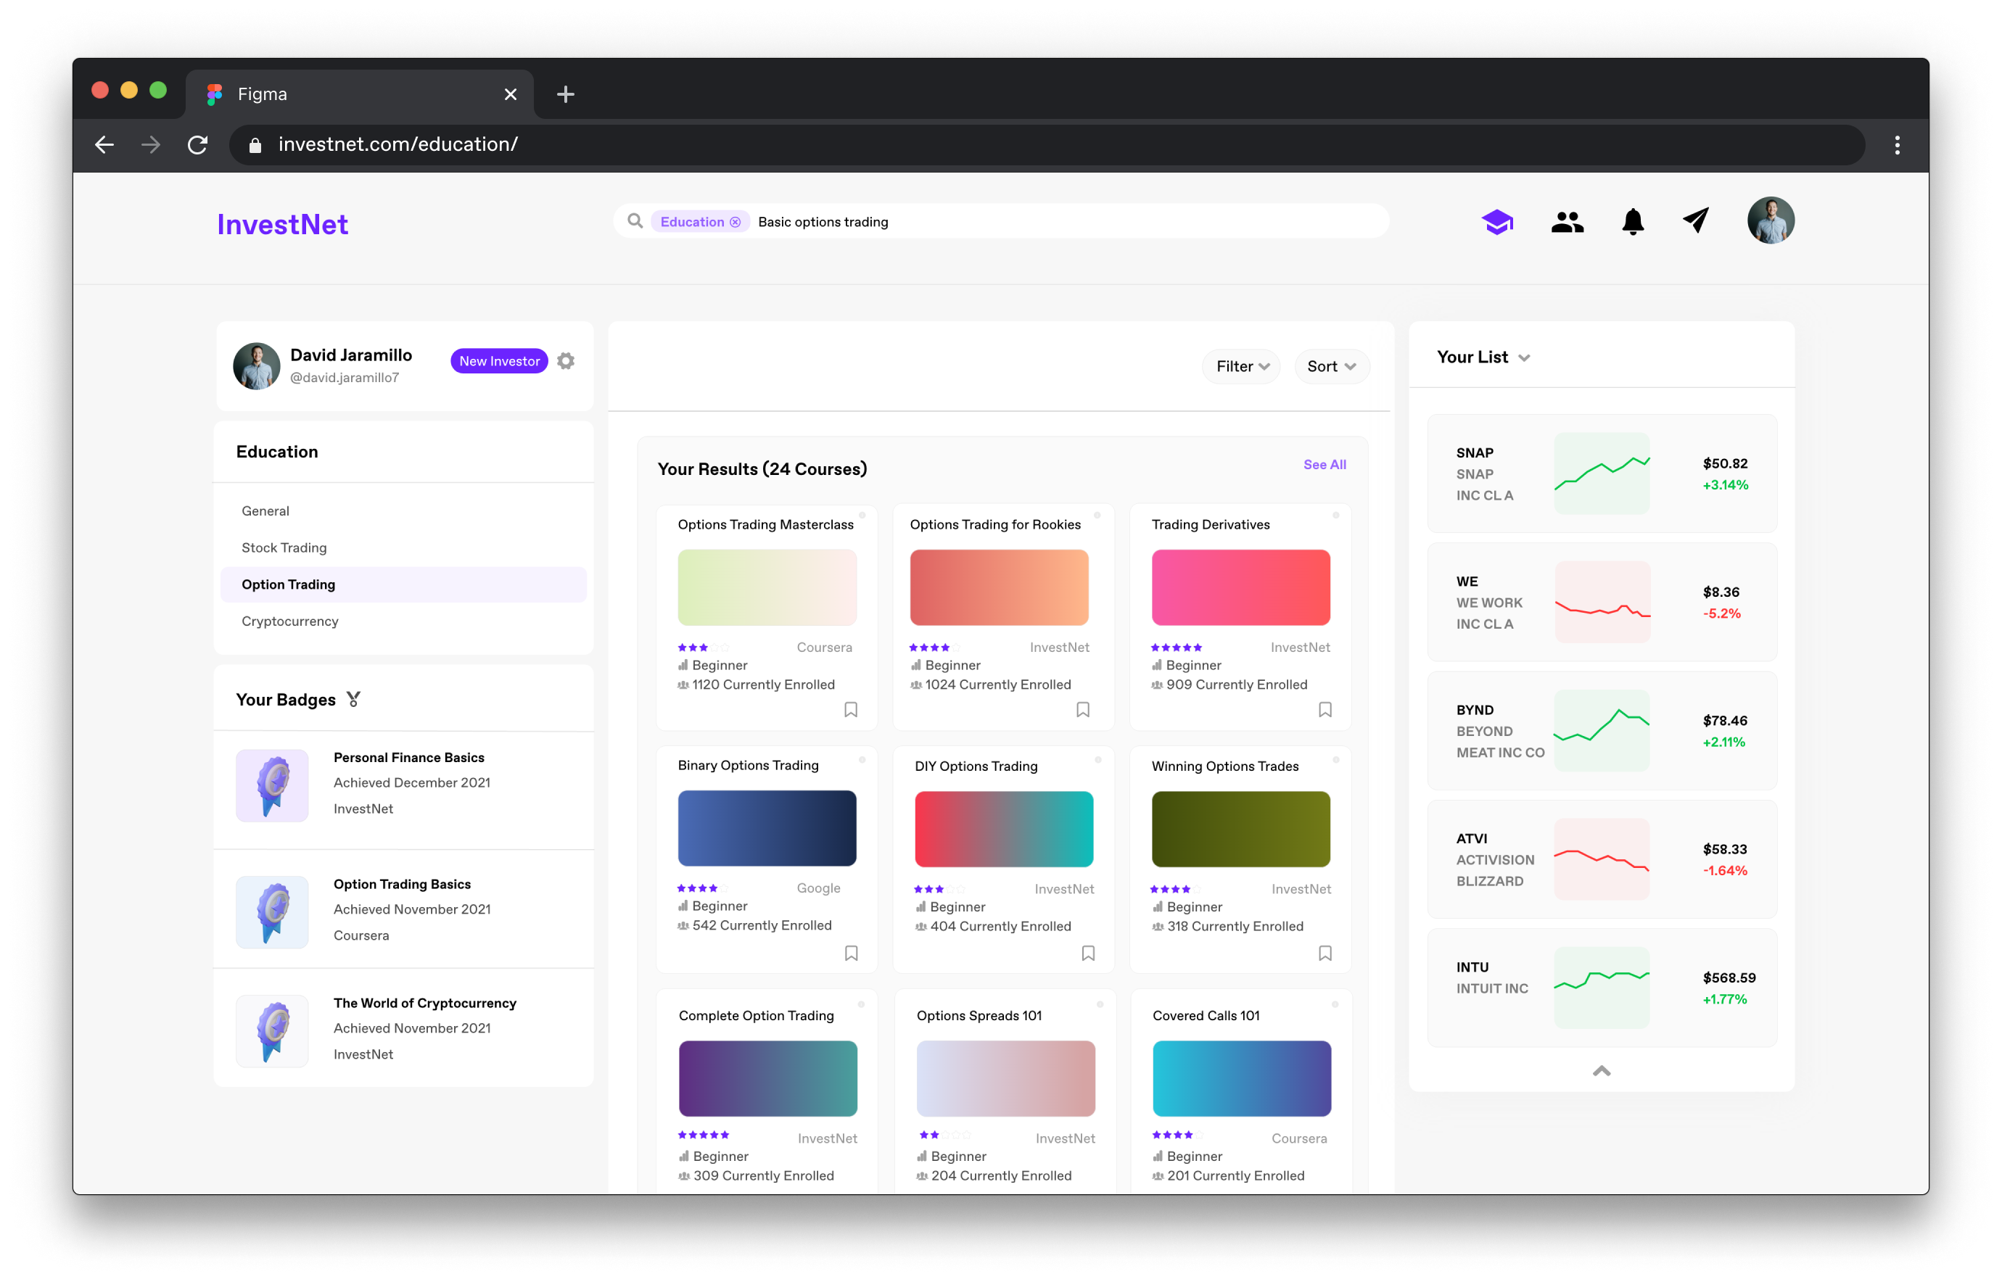Click the Figma browser tab
This screenshot has height=1282, width=2002.
[x=360, y=94]
